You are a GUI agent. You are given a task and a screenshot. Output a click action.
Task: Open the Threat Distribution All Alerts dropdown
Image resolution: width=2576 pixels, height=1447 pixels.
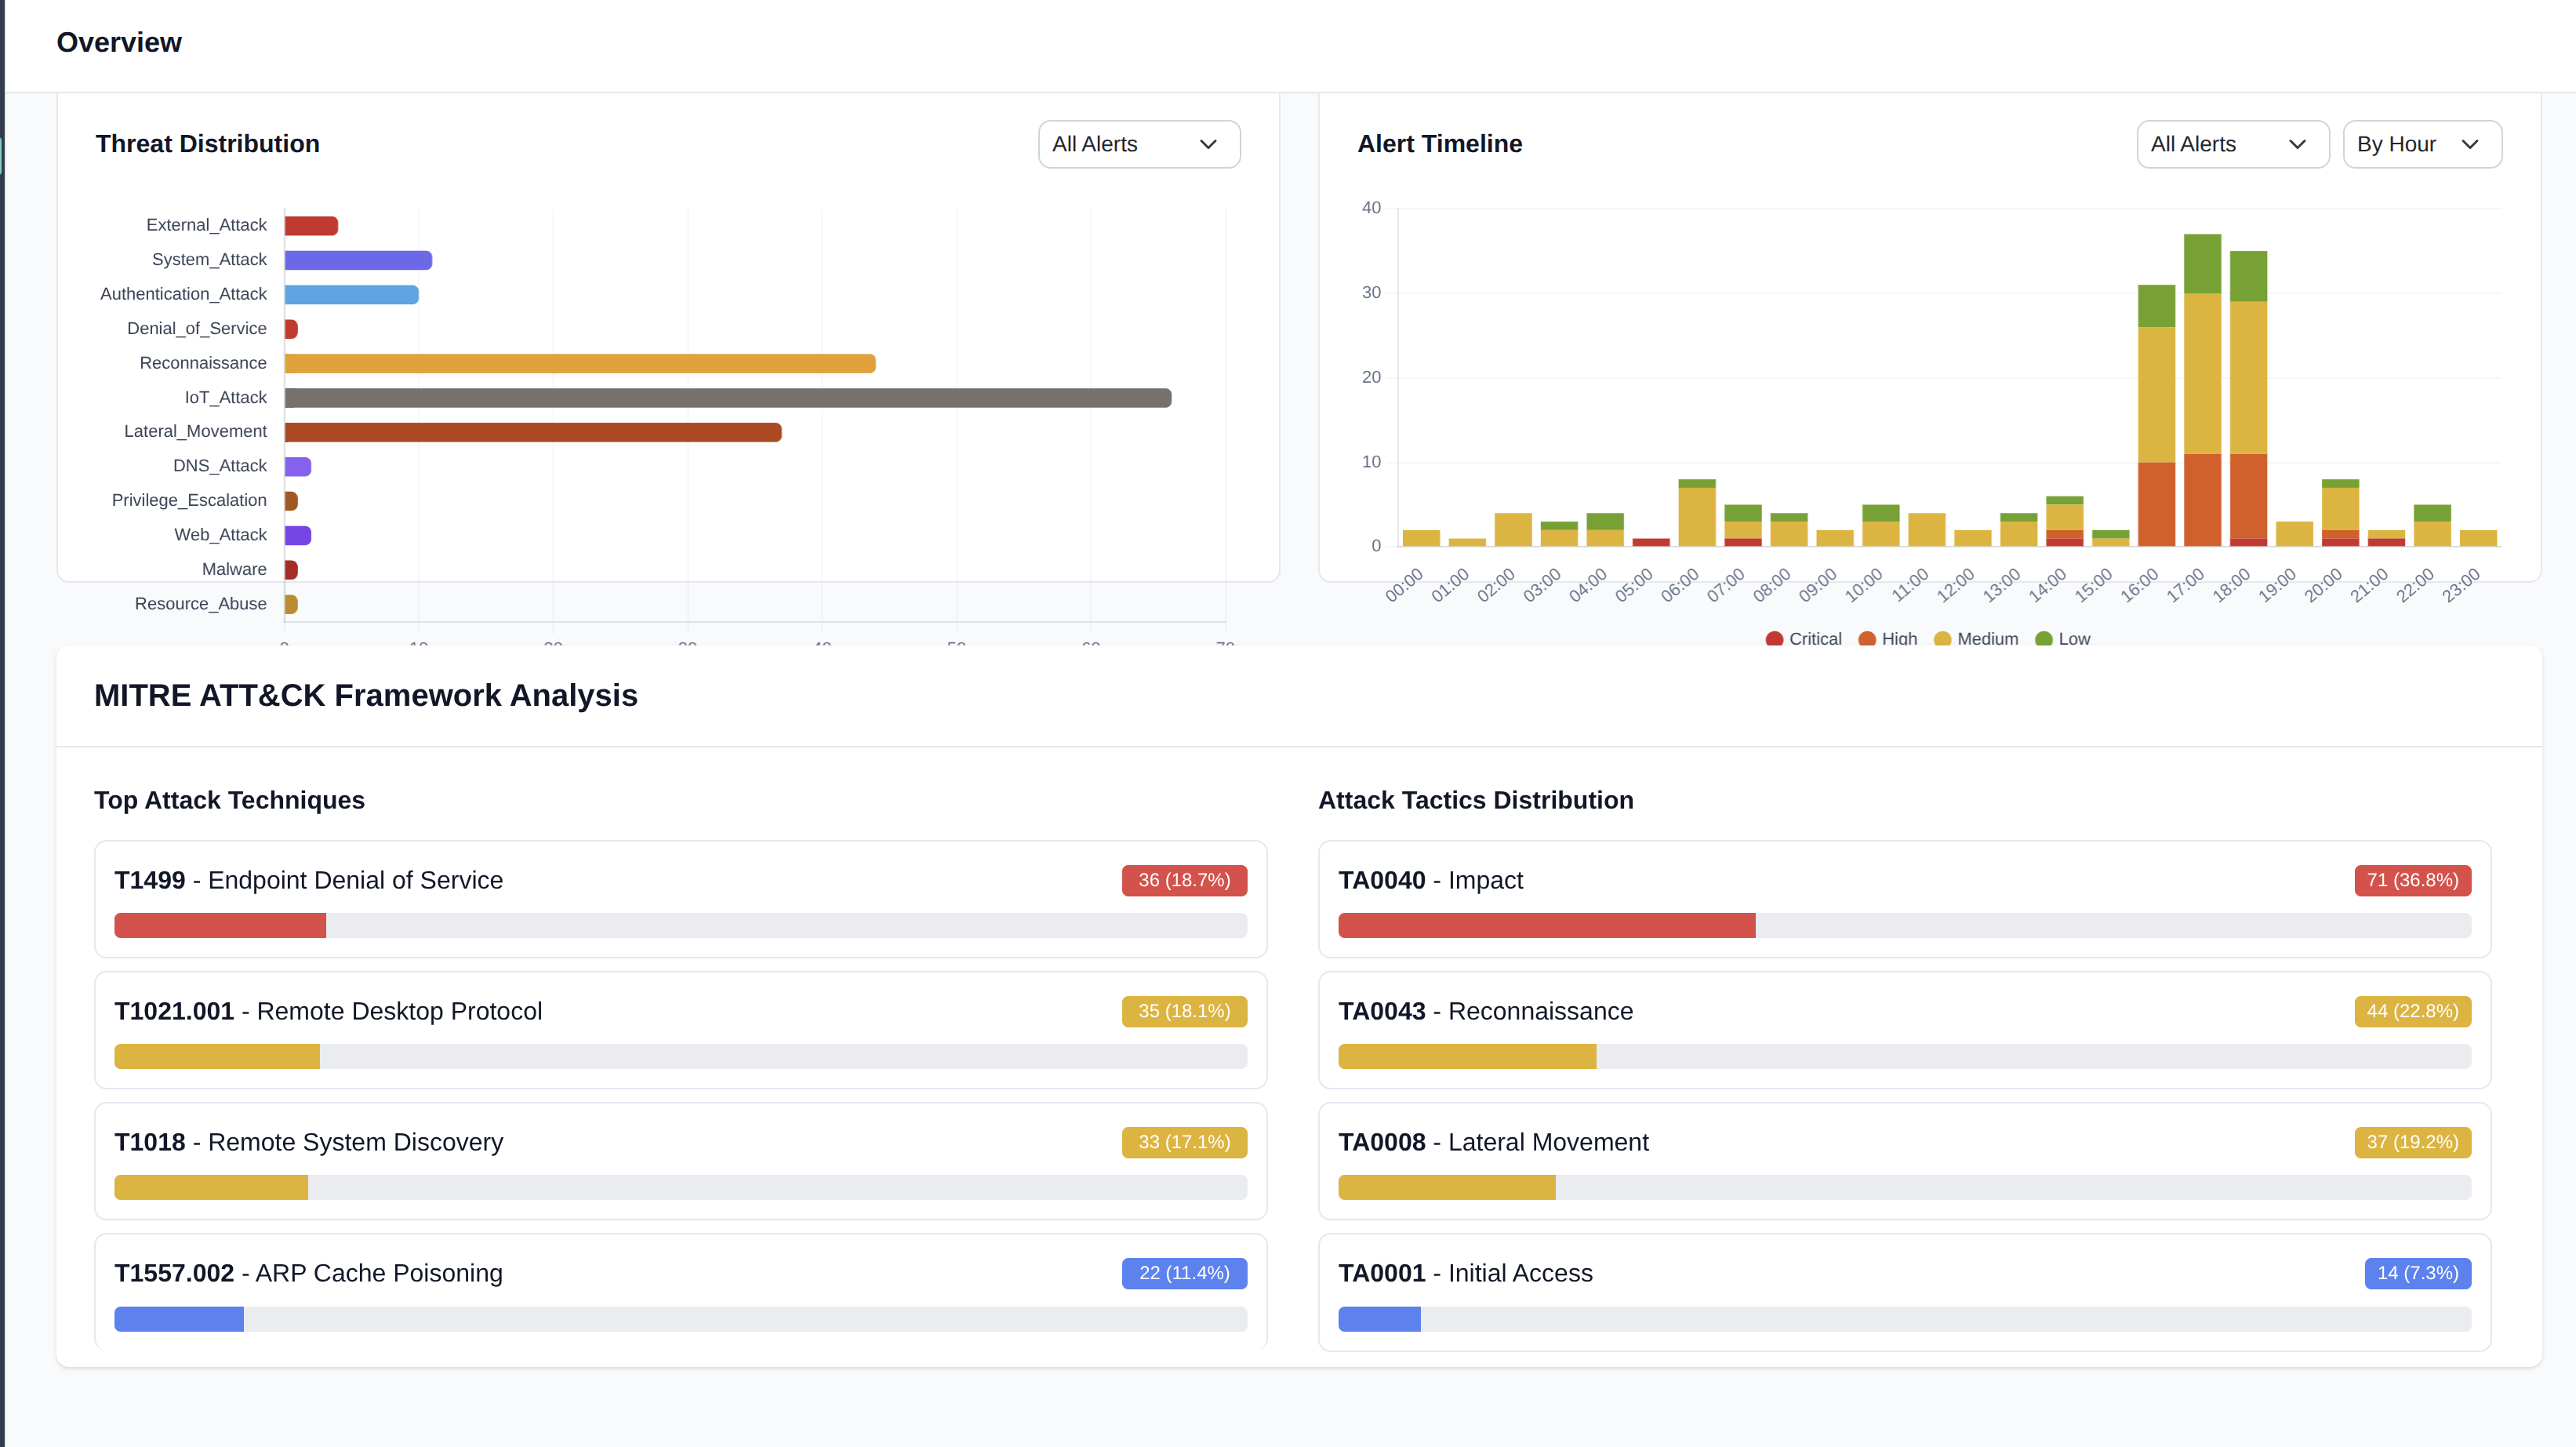point(1138,144)
